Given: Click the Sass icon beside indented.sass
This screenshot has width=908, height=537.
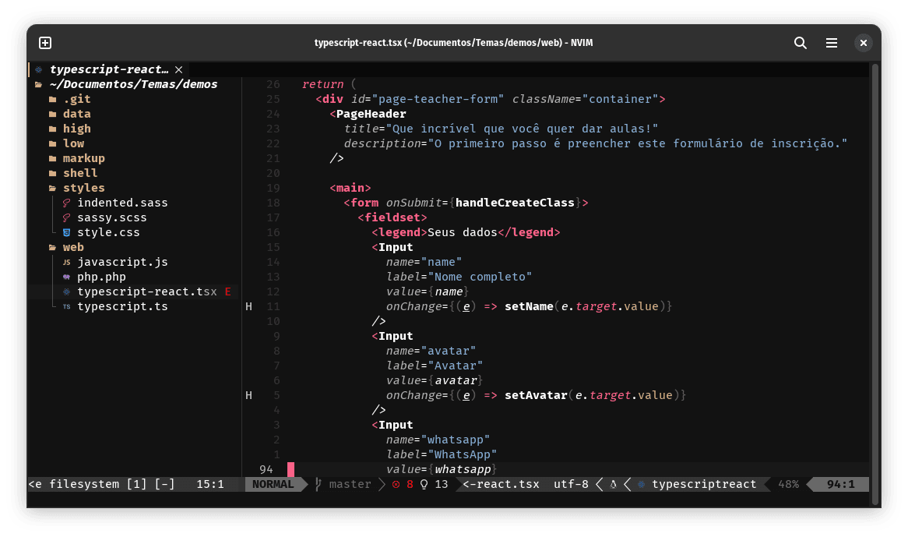Looking at the screenshot, I should point(67,203).
